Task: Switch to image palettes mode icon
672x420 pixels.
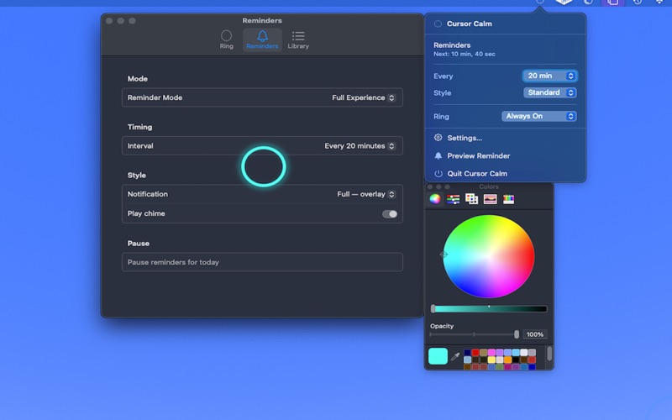Action: [x=490, y=199]
